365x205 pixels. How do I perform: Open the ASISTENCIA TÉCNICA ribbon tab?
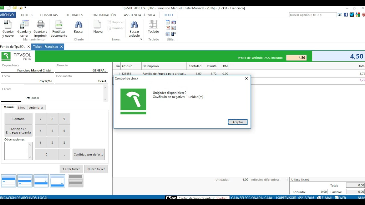(x=139, y=15)
